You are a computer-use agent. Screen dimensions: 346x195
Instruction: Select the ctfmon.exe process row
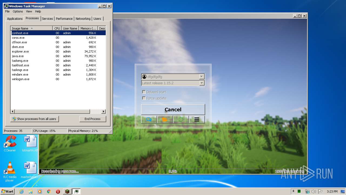[x=58, y=42]
